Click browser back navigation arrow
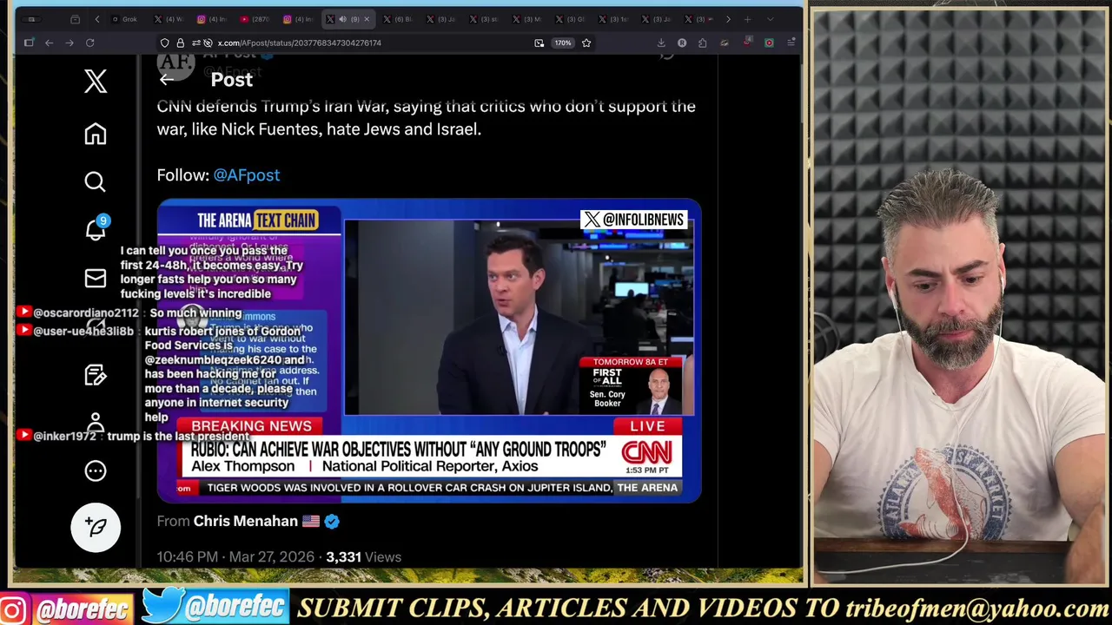 pyautogui.click(x=49, y=43)
